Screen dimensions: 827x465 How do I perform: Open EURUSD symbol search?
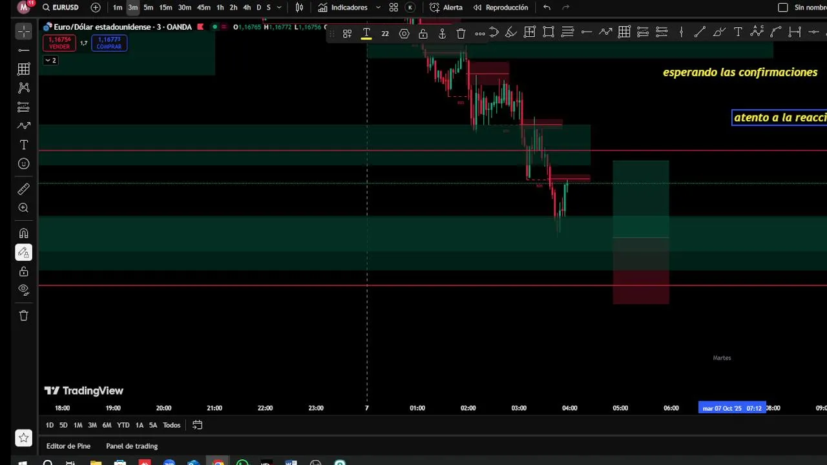tap(61, 7)
